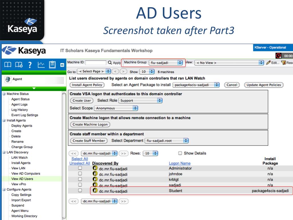Open the line chart status icon
Screen dimensions: 293x220
(41, 65)
